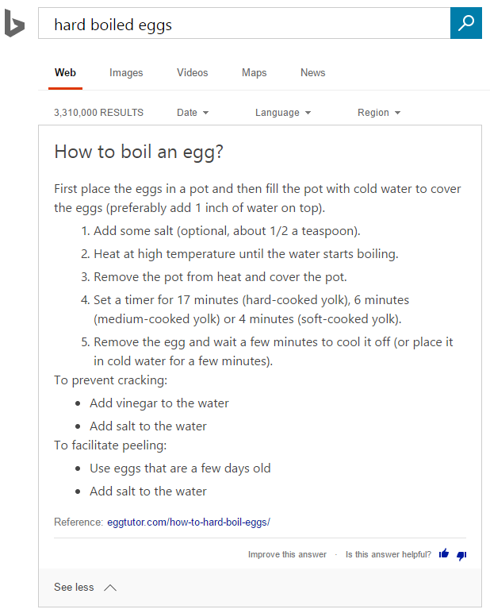Open the Videos tab
This screenshot has height=613, width=490.
pyautogui.click(x=193, y=73)
